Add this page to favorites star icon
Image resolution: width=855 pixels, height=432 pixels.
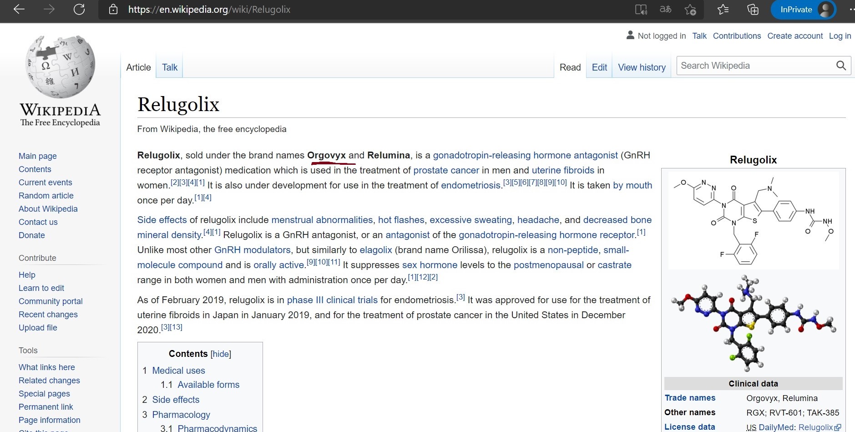(x=690, y=10)
